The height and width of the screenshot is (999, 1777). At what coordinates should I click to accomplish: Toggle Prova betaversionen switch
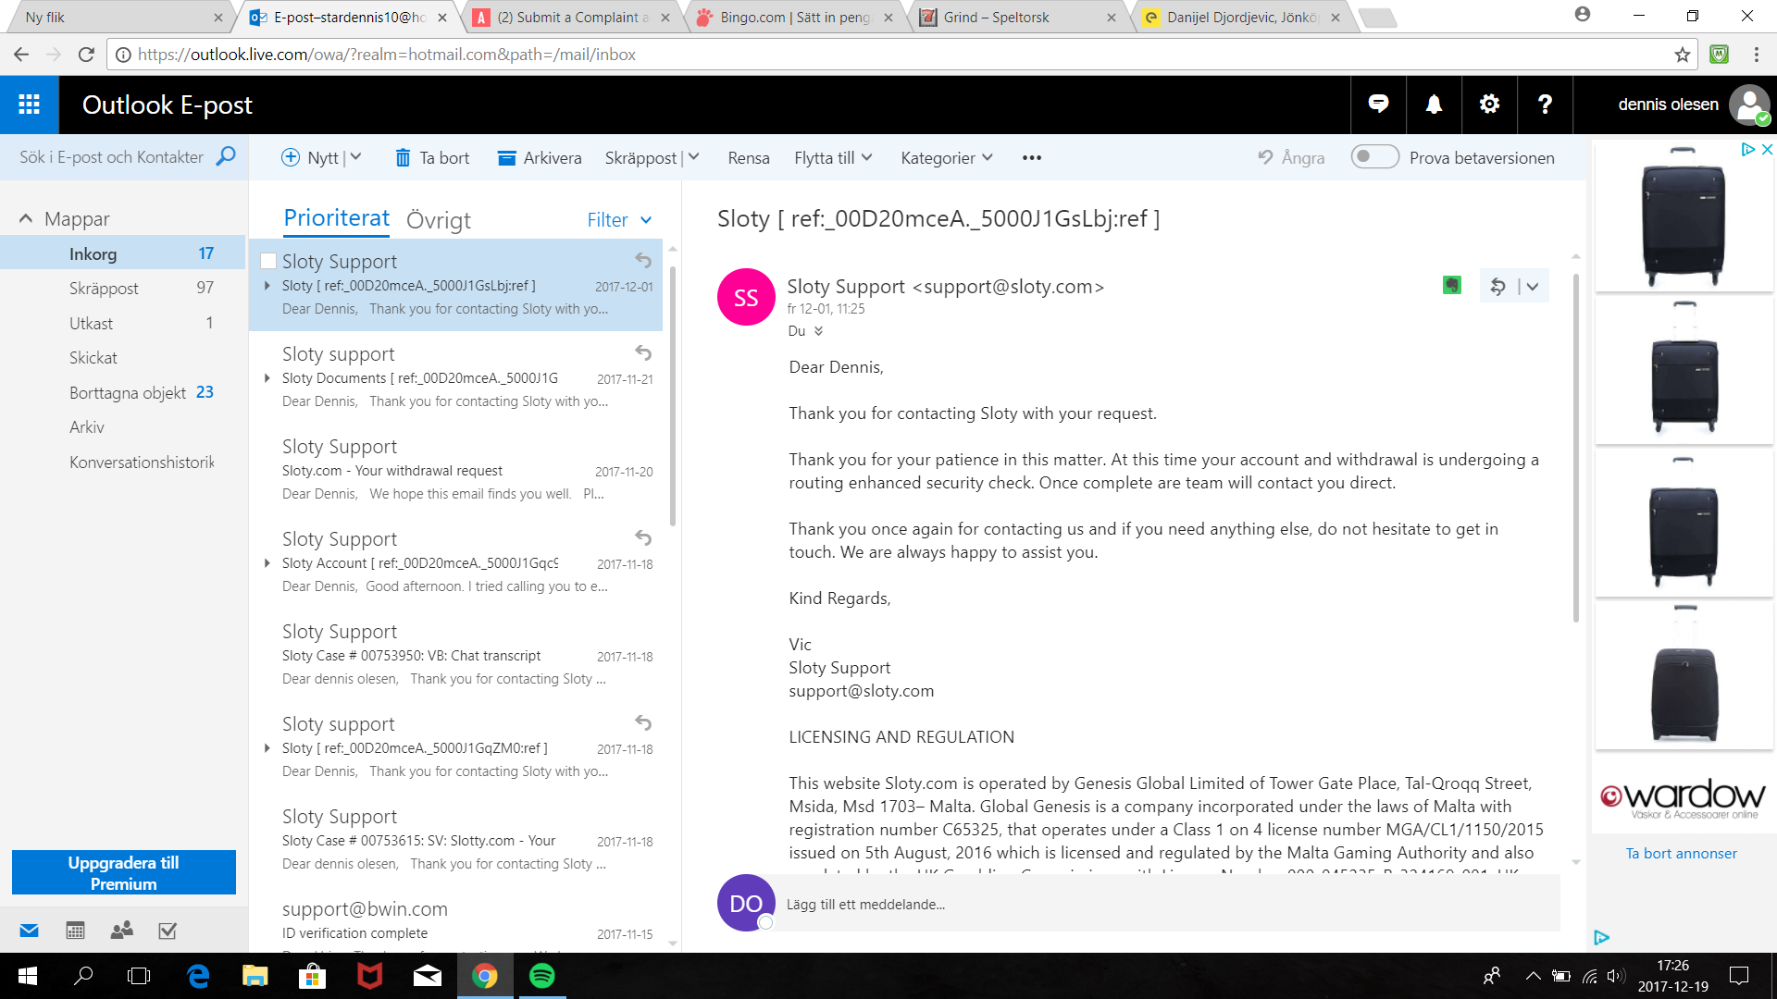[1374, 157]
